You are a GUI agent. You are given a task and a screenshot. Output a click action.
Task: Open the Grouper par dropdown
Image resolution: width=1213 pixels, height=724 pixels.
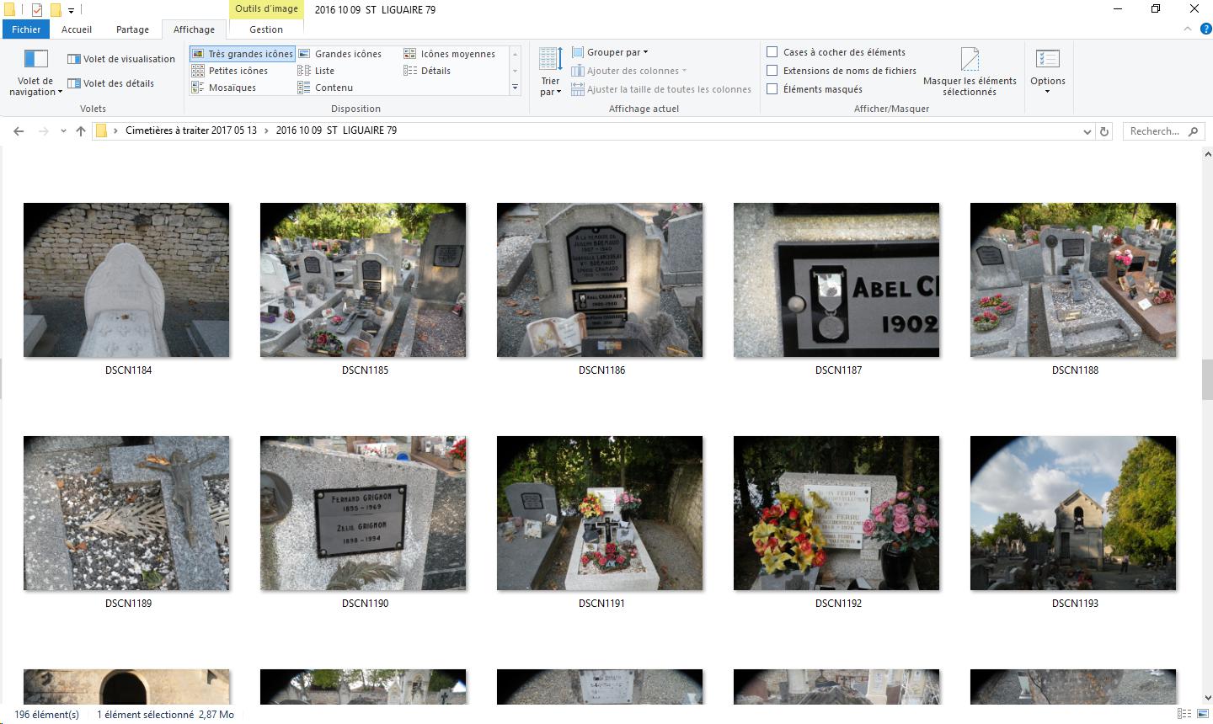610,52
